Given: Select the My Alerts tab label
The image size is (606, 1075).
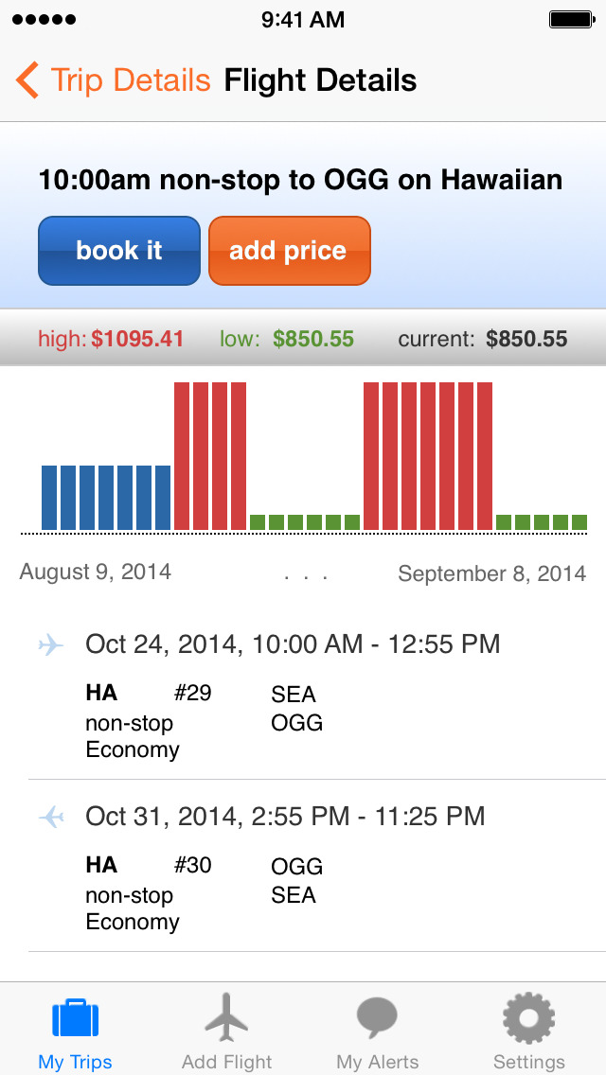Looking at the screenshot, I should click(377, 1062).
